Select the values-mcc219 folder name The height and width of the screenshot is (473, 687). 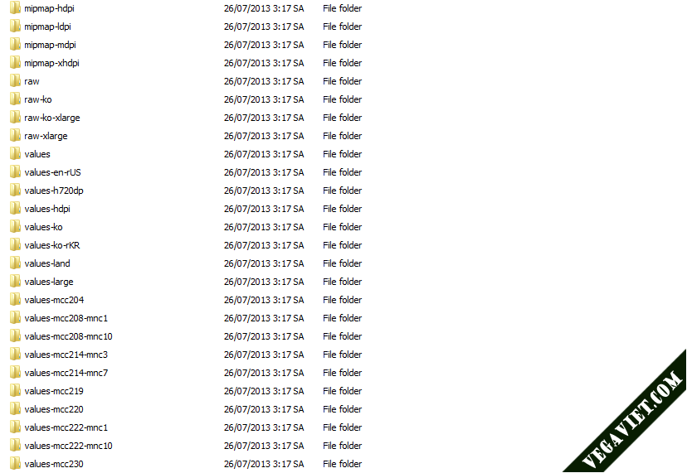54,391
